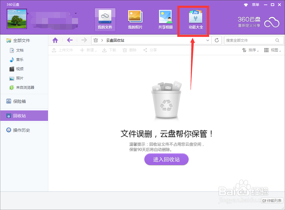Refresh the file list
This screenshot has width=285, height=210.
coord(217,40)
